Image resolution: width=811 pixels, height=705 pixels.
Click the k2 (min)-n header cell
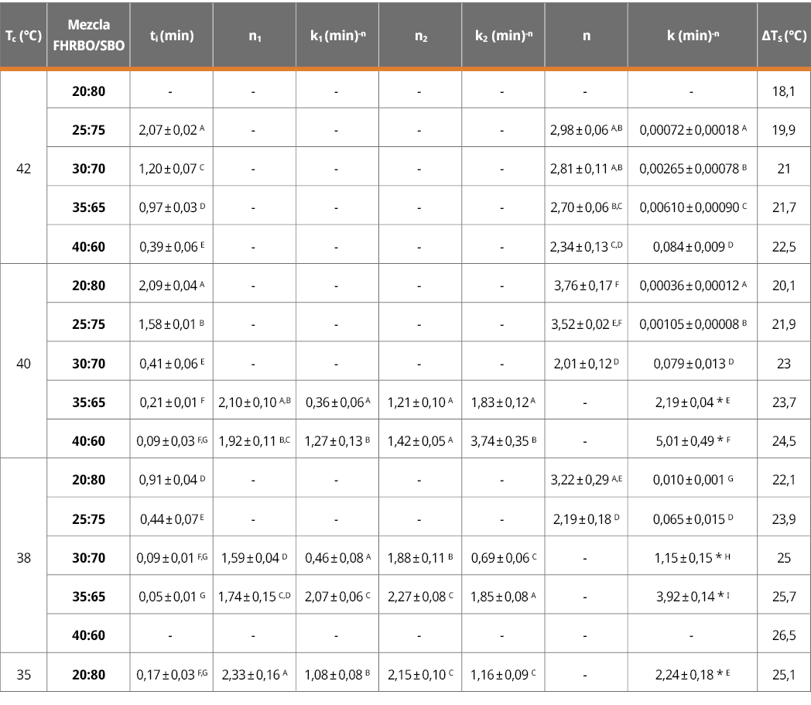tap(501, 35)
